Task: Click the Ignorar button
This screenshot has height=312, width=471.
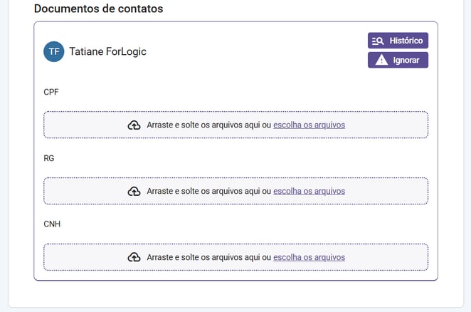Action: tap(398, 60)
